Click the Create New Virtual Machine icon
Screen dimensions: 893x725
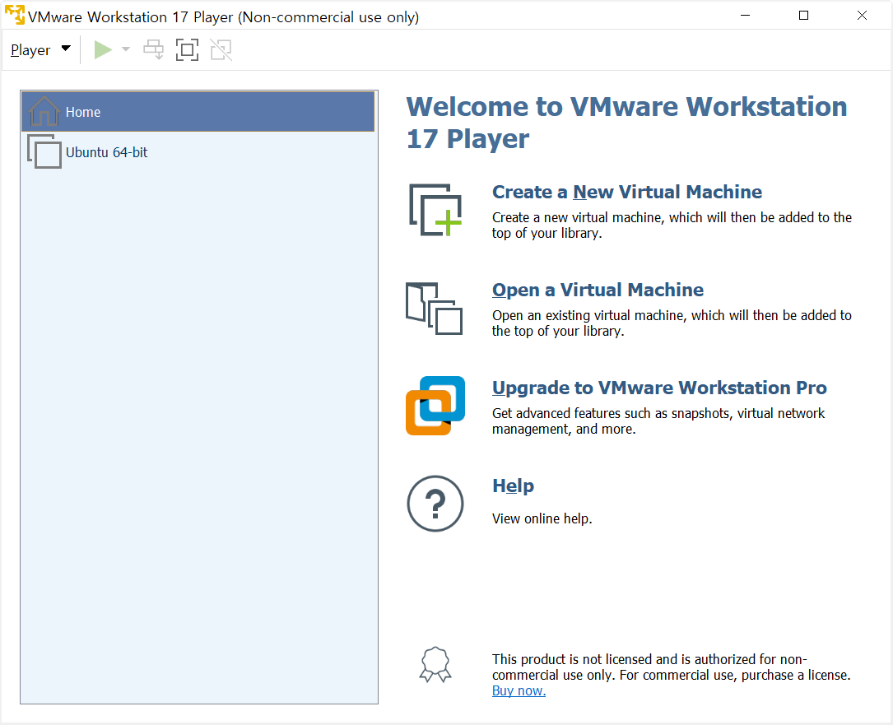435,210
